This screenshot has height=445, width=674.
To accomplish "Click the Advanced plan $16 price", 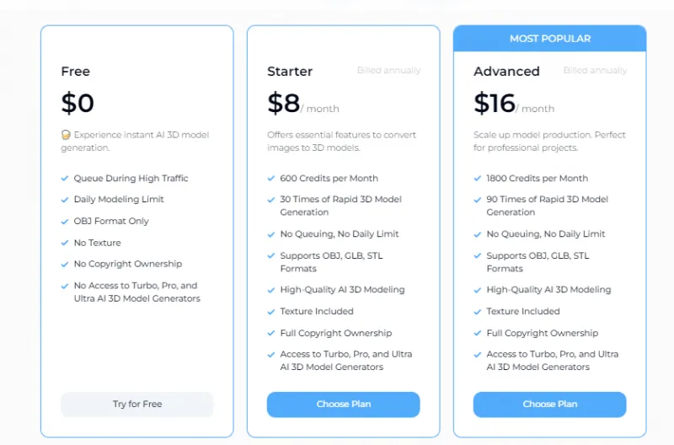I will click(494, 103).
